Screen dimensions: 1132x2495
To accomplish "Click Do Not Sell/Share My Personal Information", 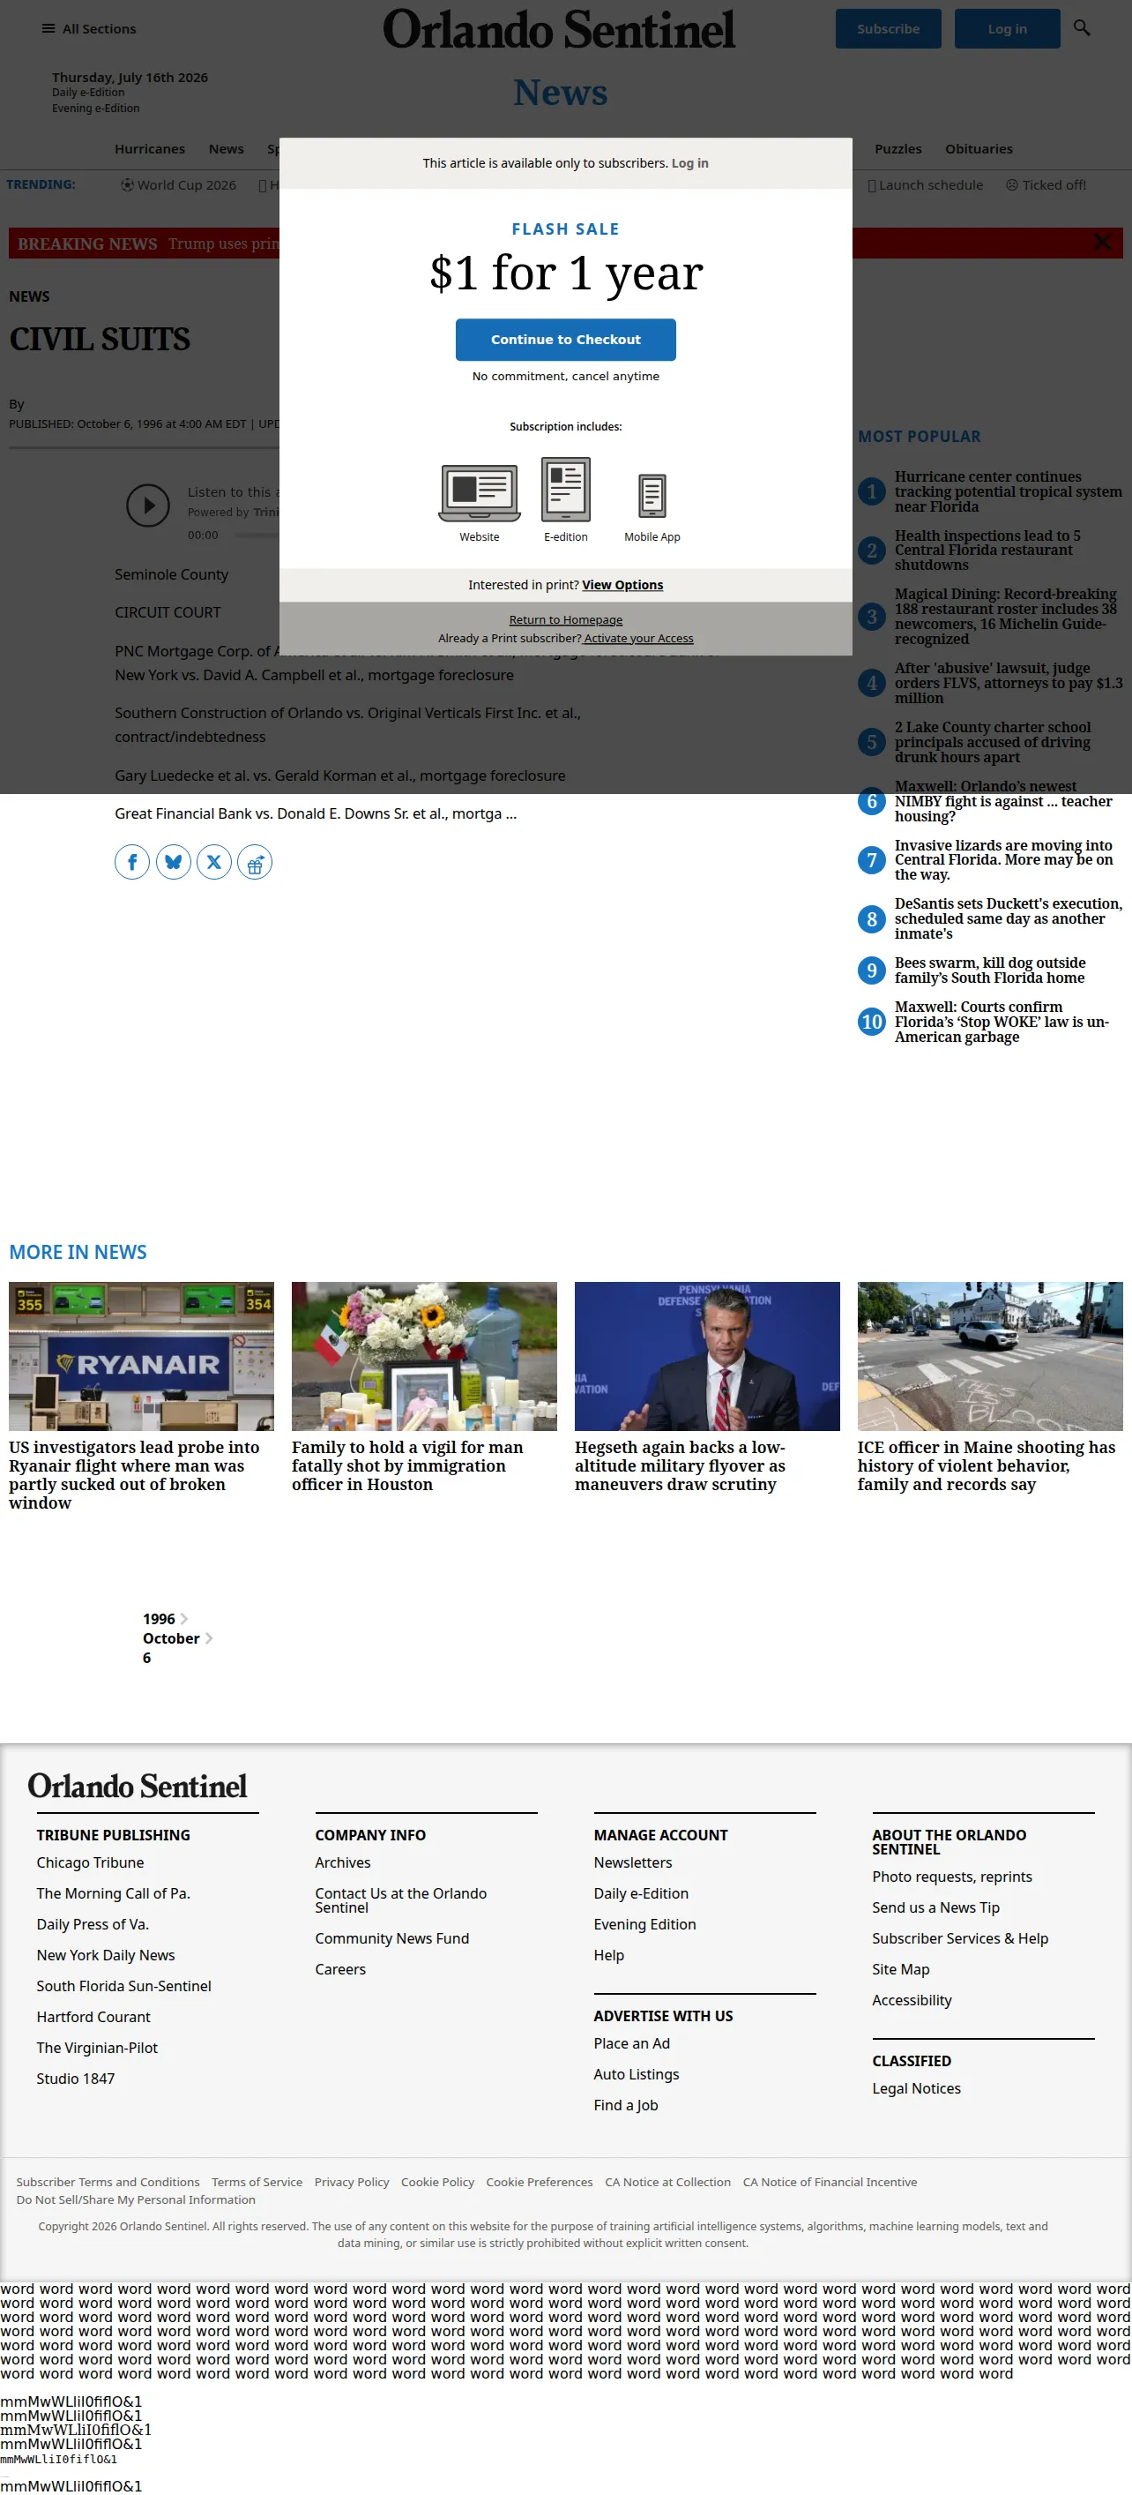I will click(x=136, y=2199).
